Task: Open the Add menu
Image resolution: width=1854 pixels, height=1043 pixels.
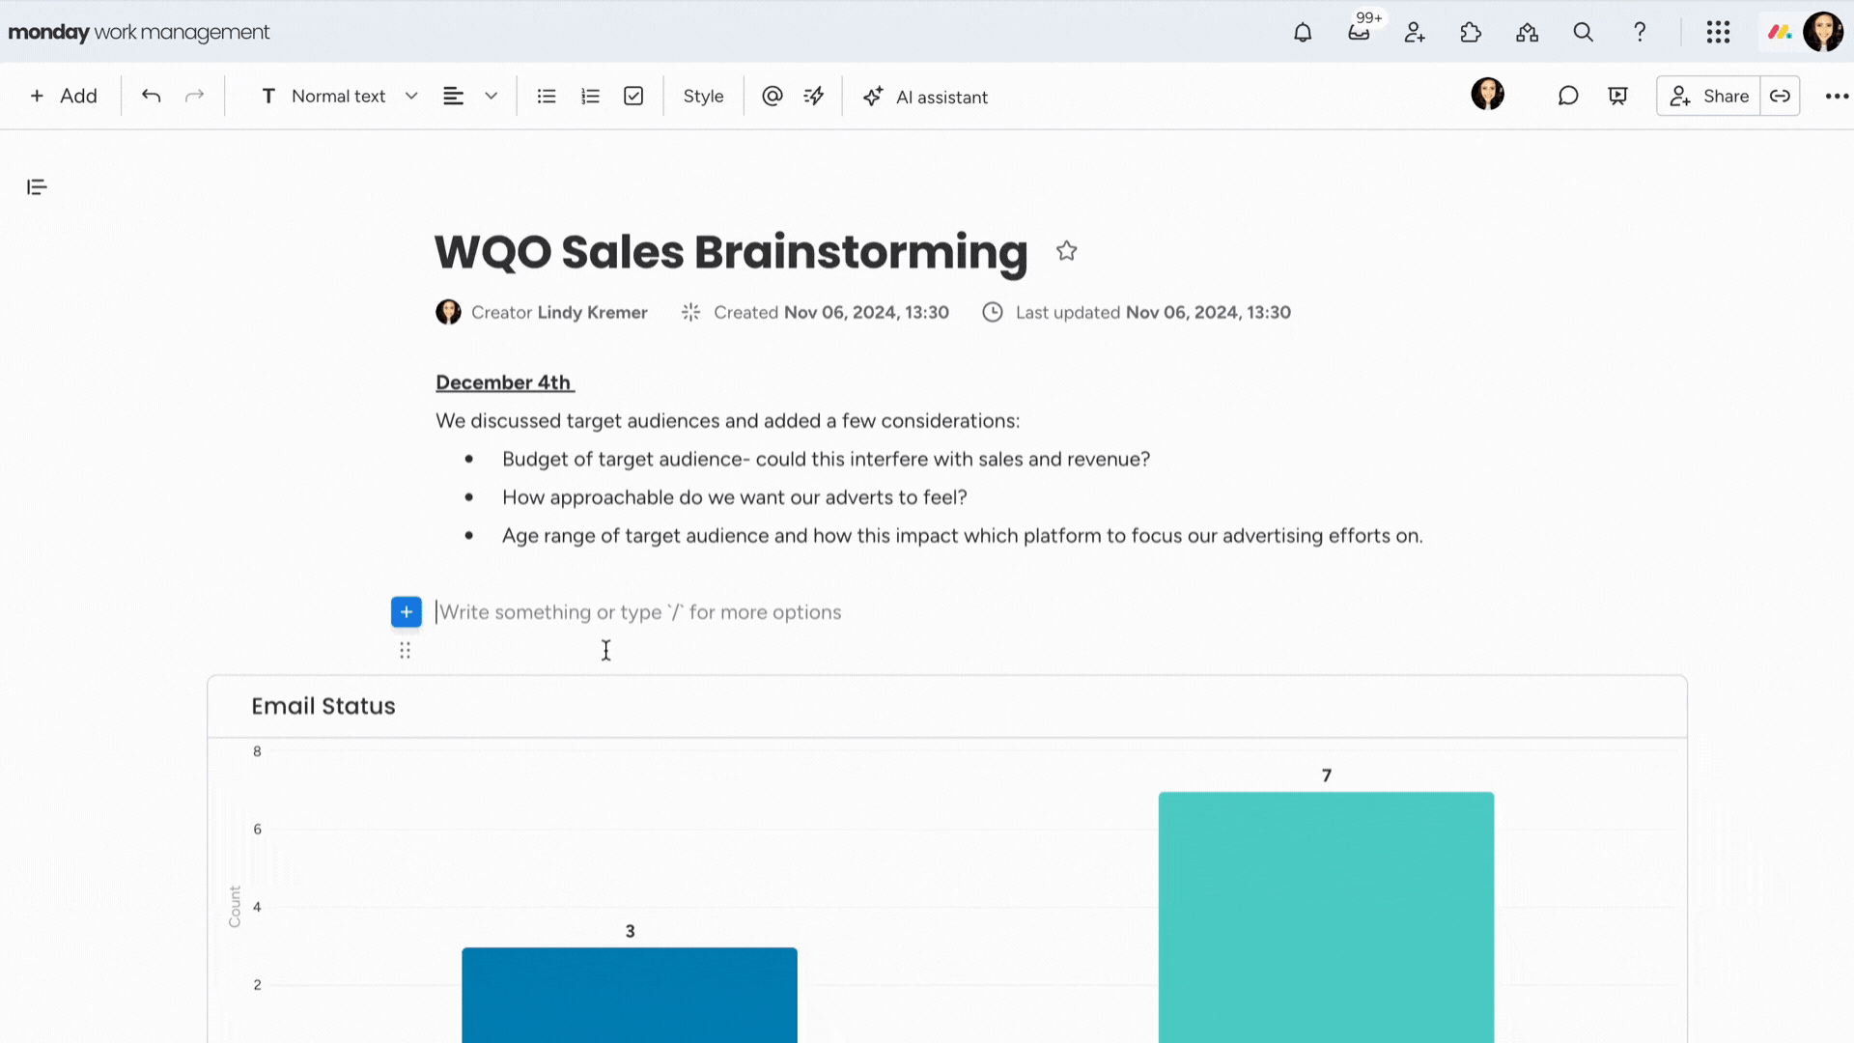Action: click(x=64, y=96)
